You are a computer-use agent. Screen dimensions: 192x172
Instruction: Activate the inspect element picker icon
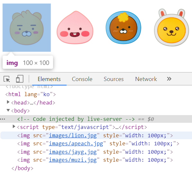[7, 79]
